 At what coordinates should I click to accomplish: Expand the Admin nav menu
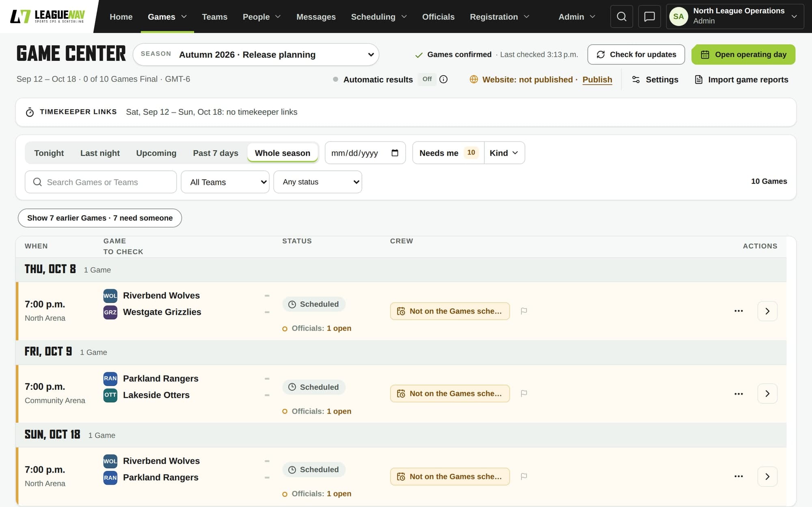coord(577,17)
